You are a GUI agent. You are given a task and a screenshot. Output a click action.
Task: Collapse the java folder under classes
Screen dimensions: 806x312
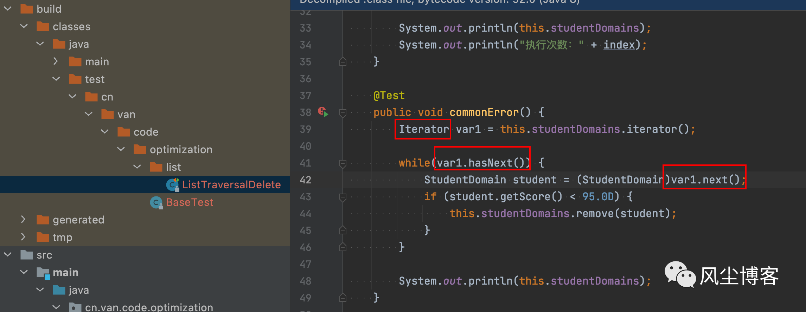pyautogui.click(x=40, y=44)
